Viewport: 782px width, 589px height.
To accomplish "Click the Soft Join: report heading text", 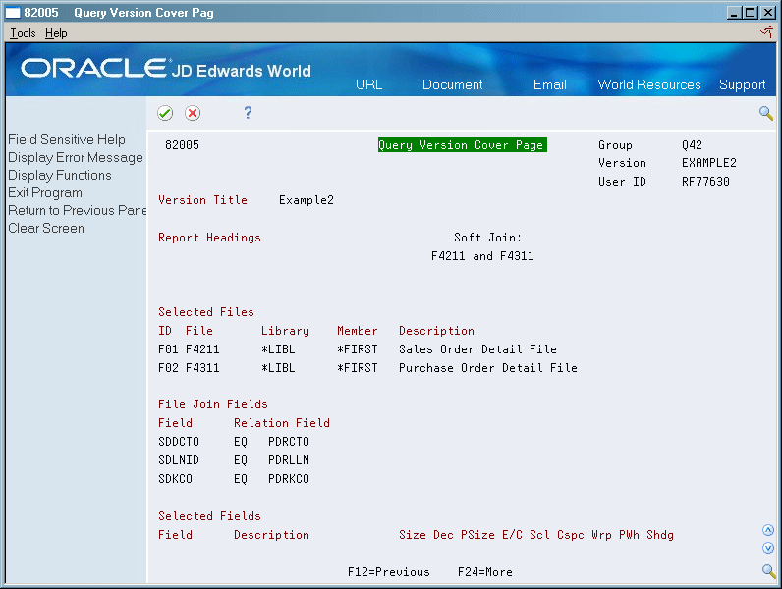I will click(x=487, y=238).
